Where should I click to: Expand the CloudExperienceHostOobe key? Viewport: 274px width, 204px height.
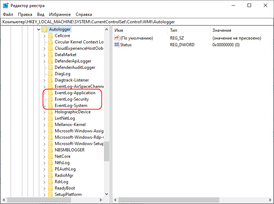(45, 49)
